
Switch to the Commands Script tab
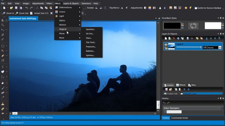click(x=179, y=118)
